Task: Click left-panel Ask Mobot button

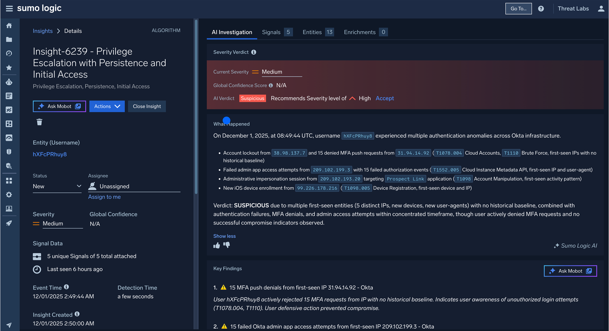Action: (x=60, y=106)
